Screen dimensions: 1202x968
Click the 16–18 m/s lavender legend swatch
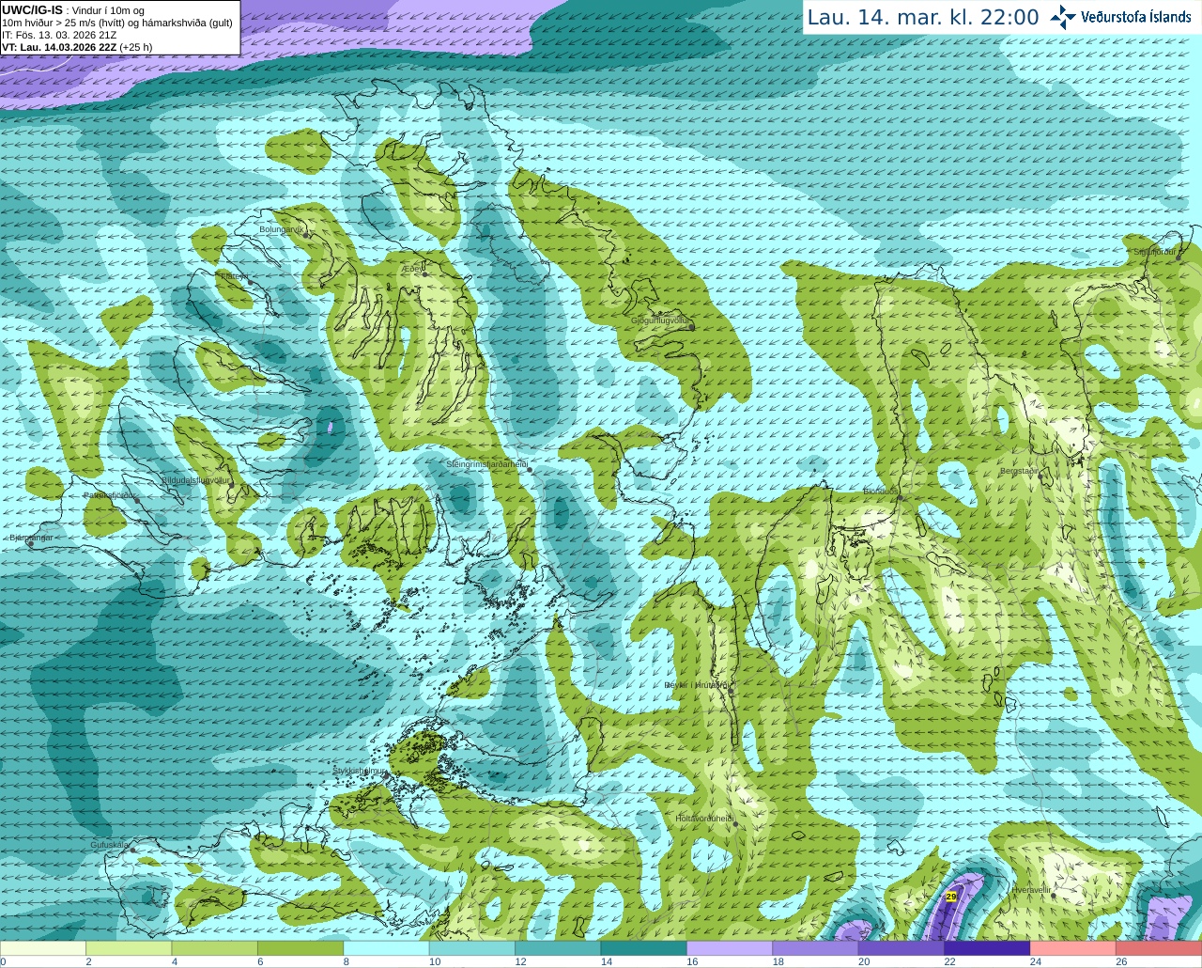click(x=730, y=948)
